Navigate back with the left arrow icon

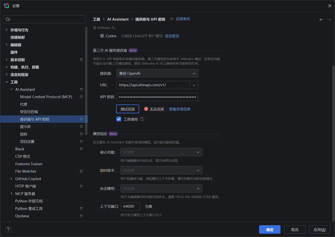pos(321,19)
